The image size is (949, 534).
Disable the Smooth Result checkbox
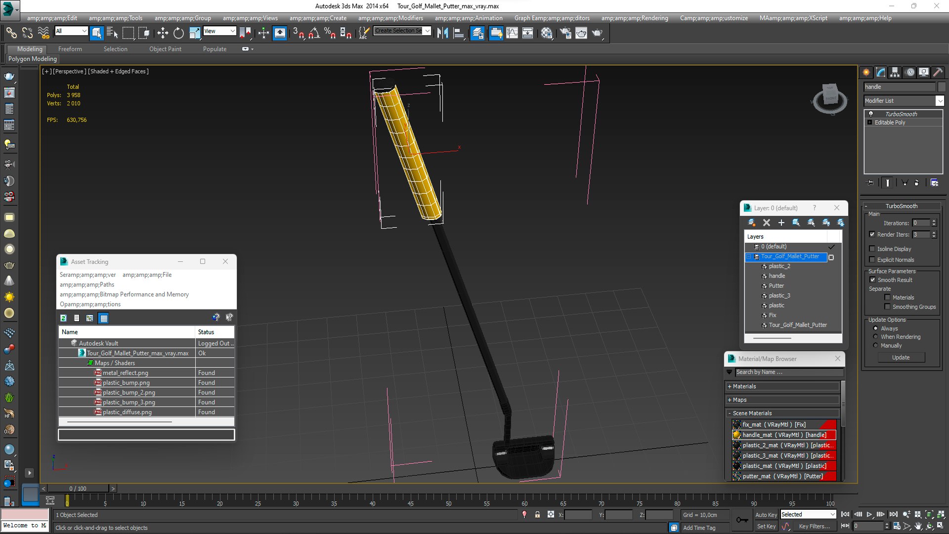coord(872,280)
